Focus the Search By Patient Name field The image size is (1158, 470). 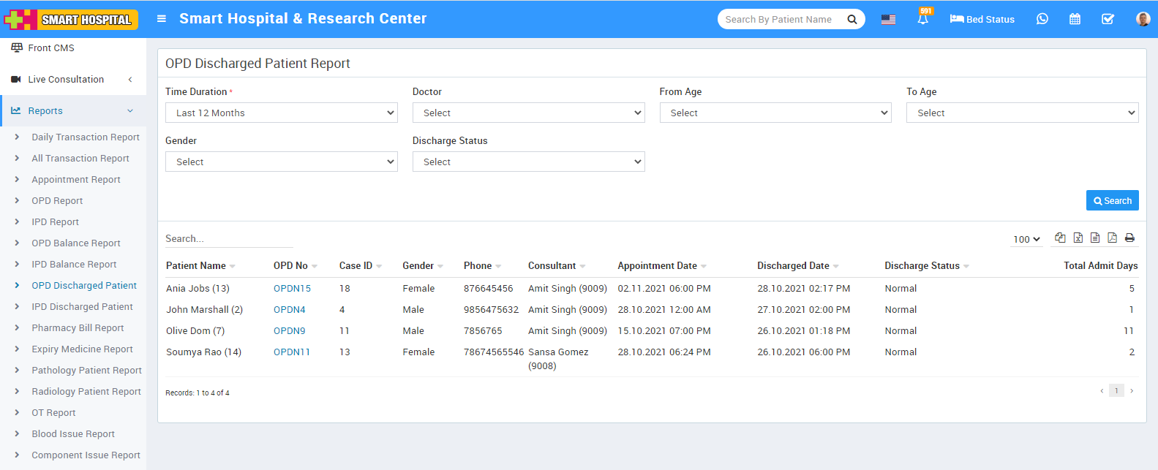(x=781, y=20)
